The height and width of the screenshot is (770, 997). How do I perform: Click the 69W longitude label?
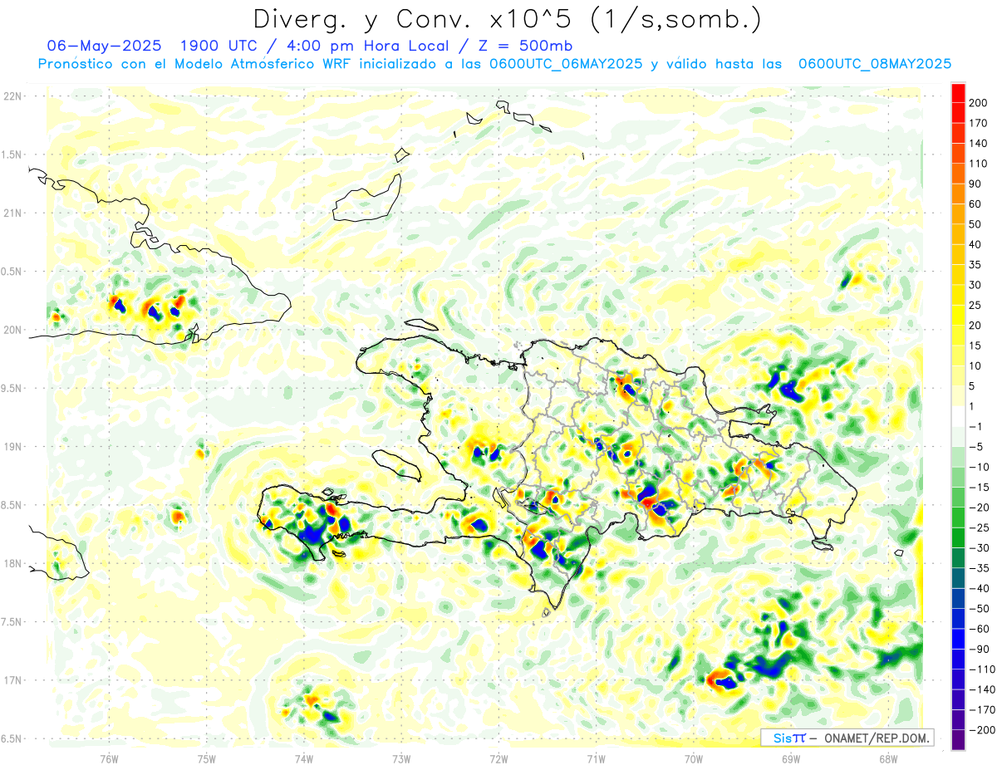click(791, 758)
